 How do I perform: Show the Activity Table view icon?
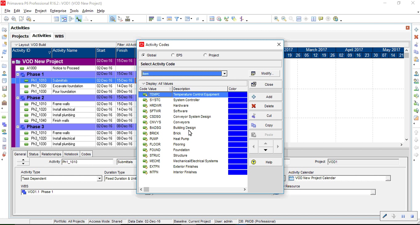click(x=56, y=19)
